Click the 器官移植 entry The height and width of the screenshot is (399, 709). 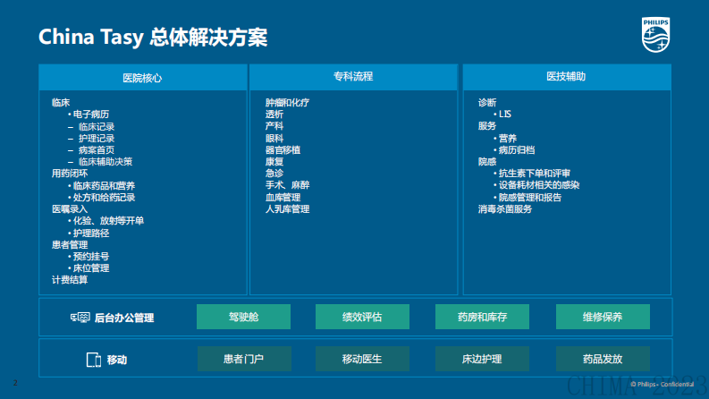click(283, 149)
